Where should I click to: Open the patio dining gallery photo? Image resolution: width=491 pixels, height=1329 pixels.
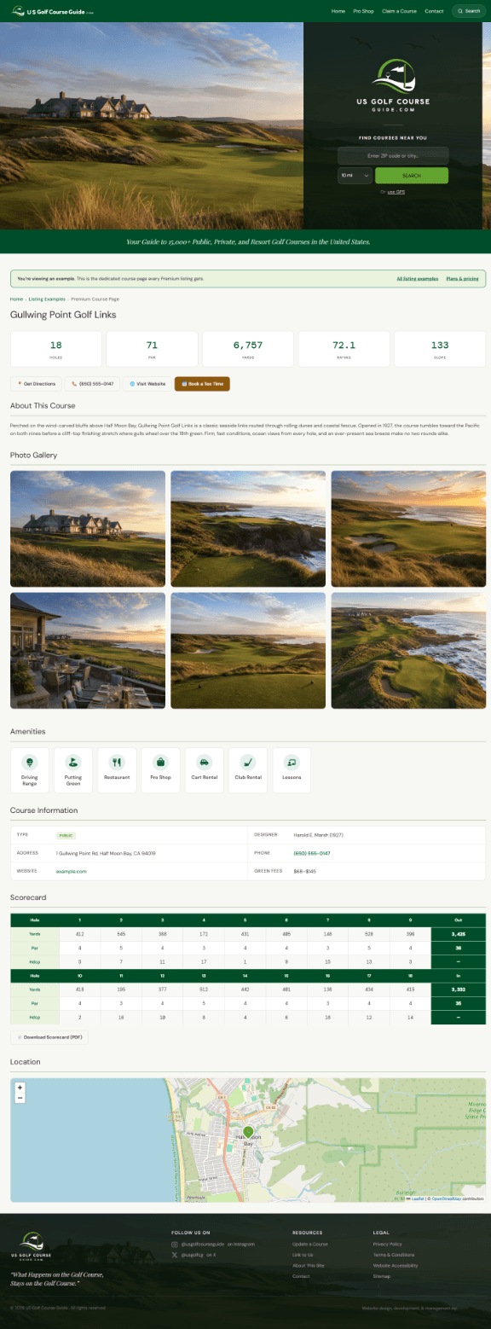88,651
